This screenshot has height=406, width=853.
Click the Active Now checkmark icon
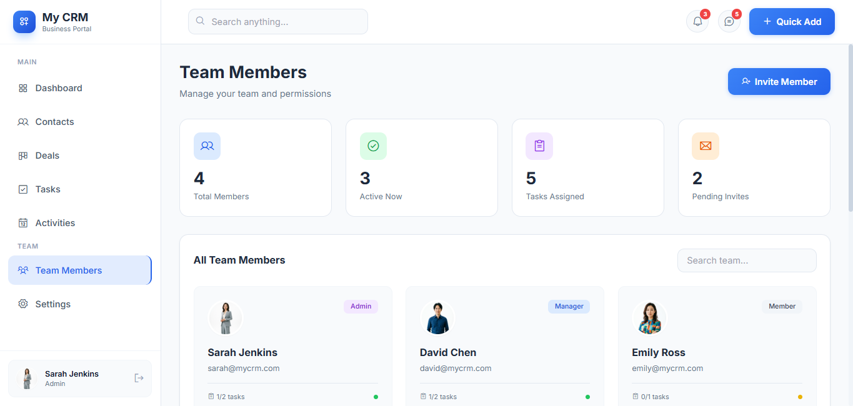coord(373,146)
